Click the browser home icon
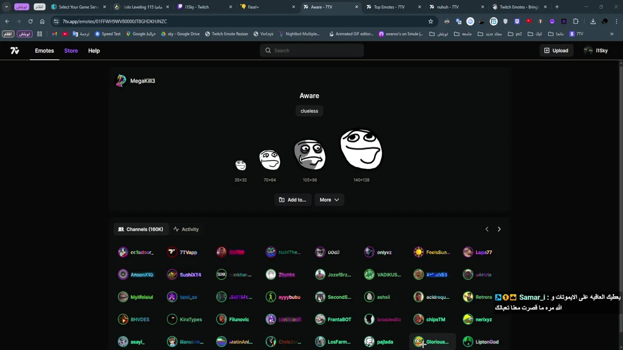Viewport: 623px width, 350px height. pyautogui.click(x=42, y=21)
